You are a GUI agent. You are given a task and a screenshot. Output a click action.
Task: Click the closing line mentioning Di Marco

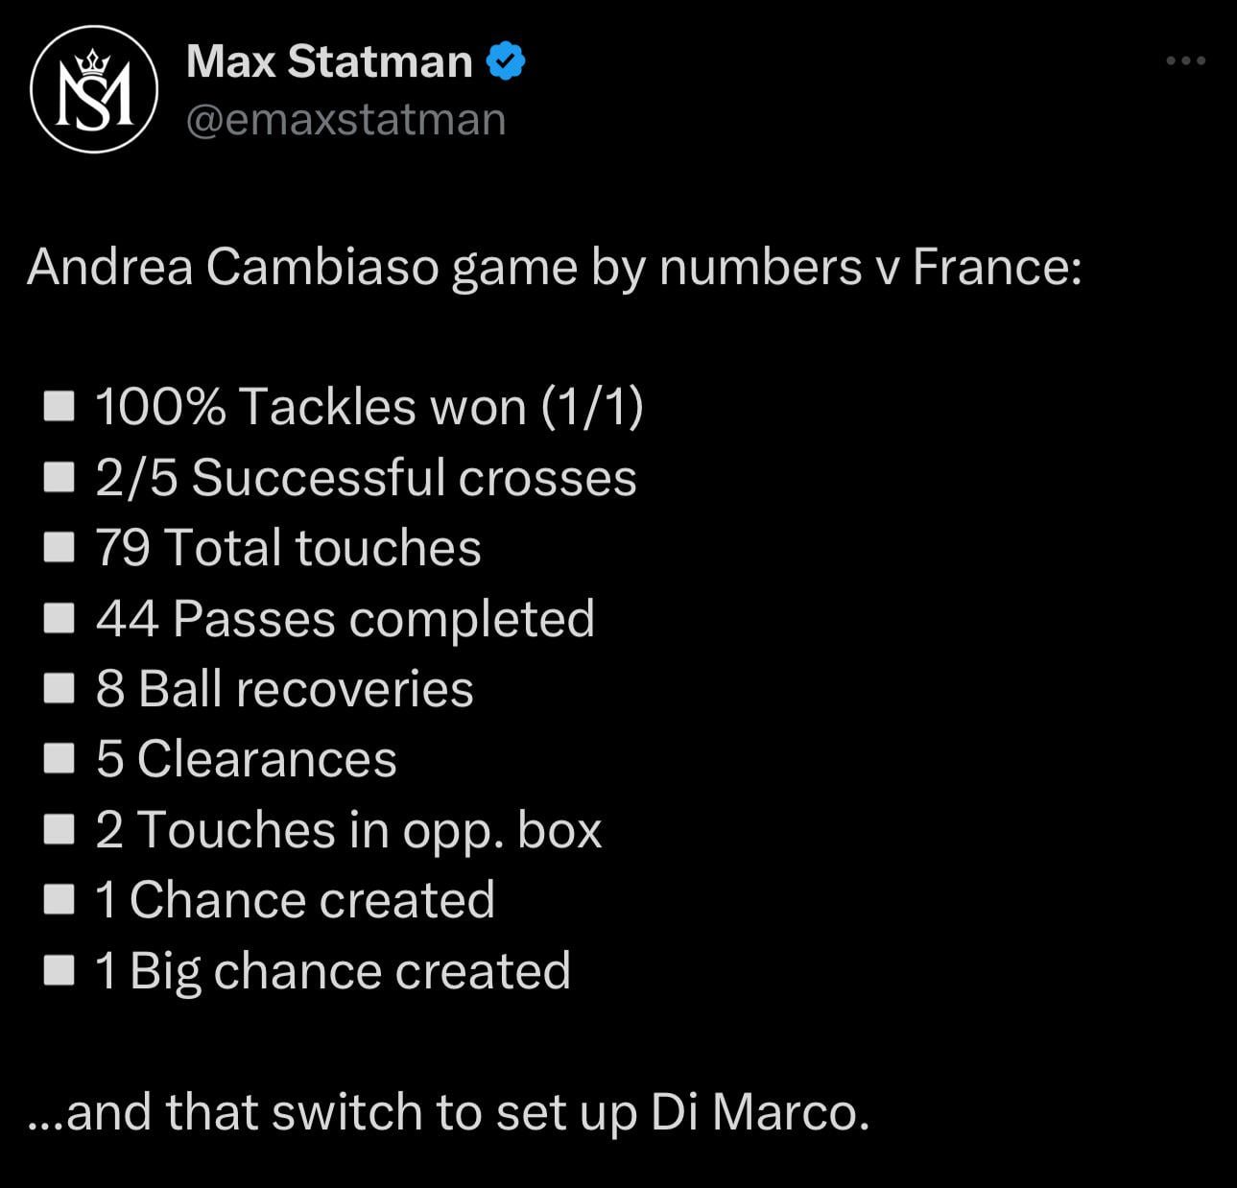[448, 1113]
